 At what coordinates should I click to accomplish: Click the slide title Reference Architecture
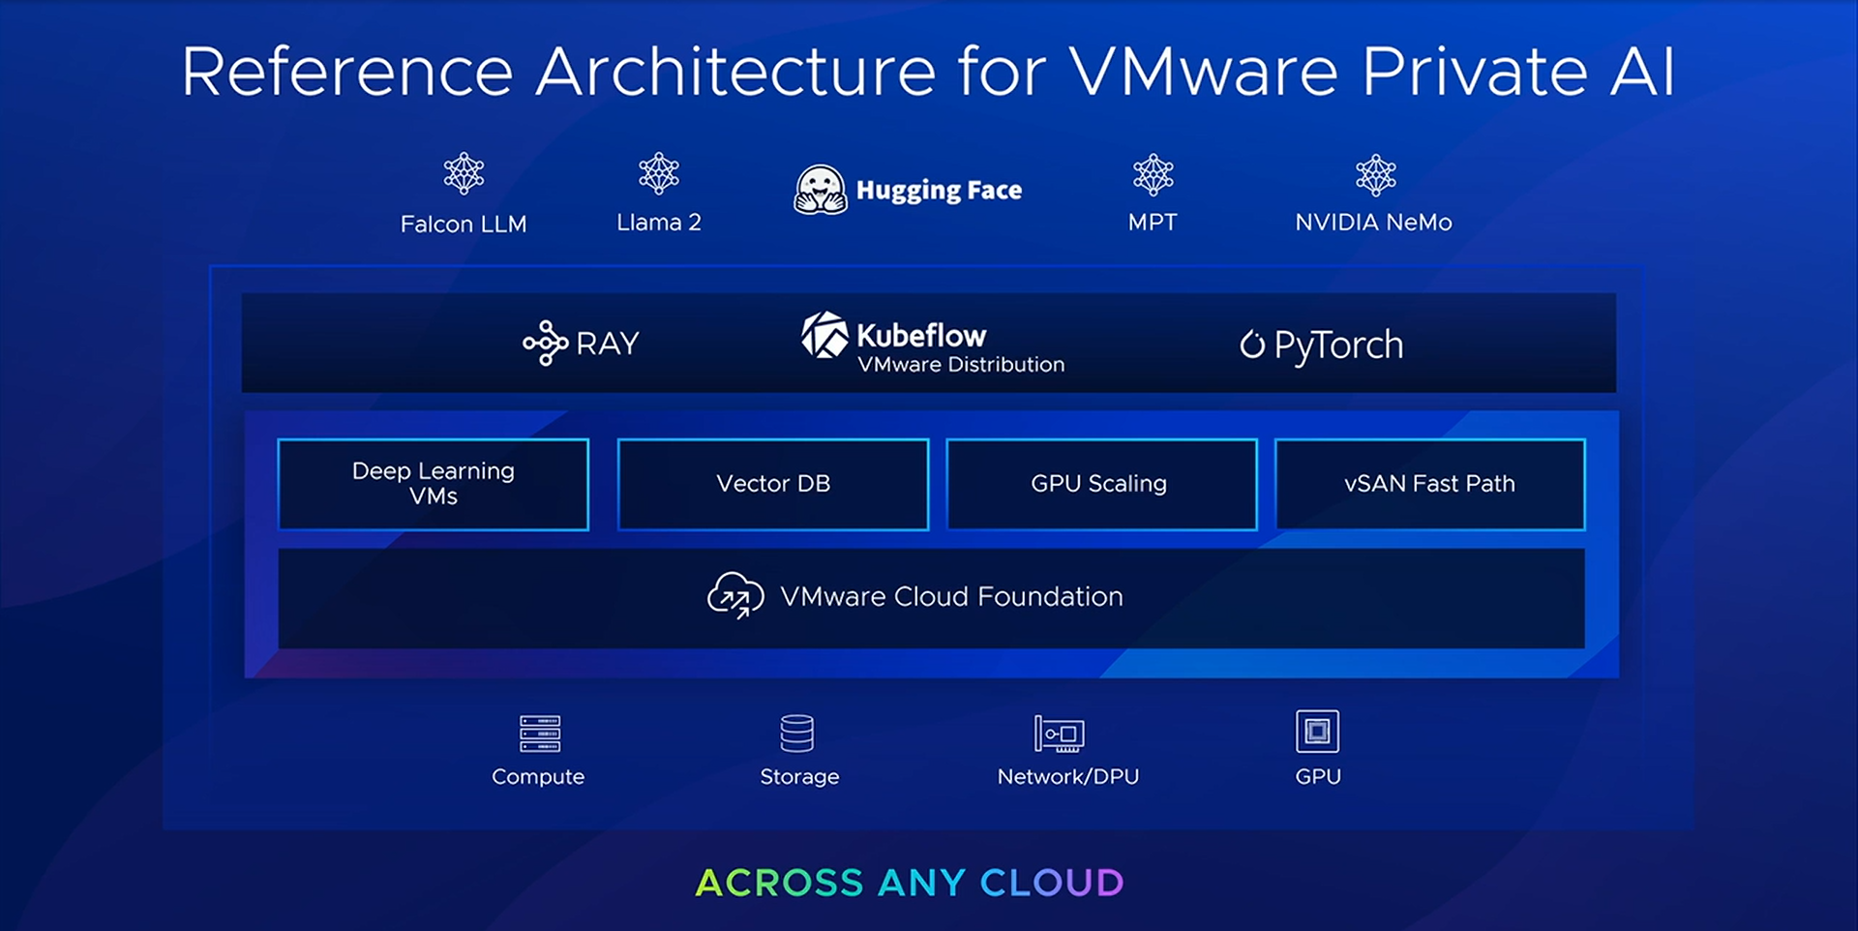pyautogui.click(x=928, y=71)
